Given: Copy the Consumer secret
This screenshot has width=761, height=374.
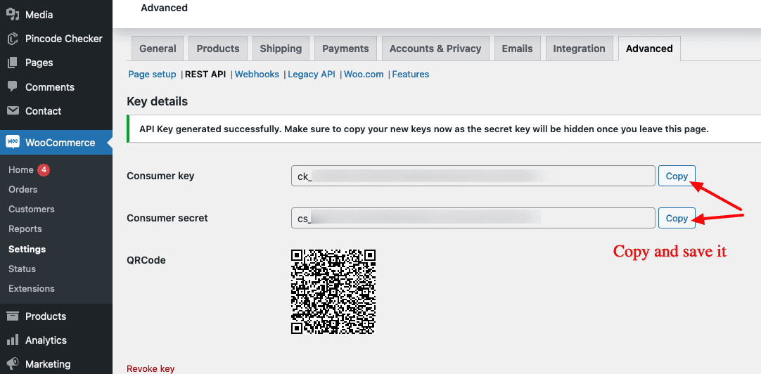Looking at the screenshot, I should click(x=677, y=218).
